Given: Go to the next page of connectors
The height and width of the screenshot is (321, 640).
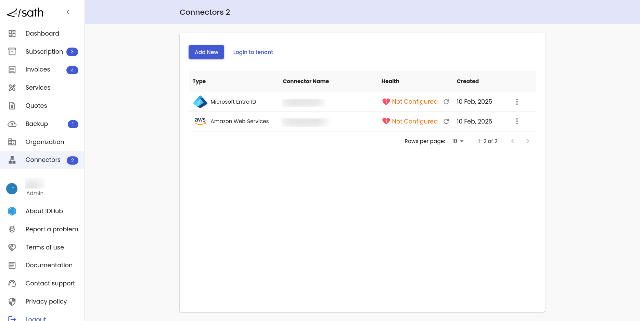Looking at the screenshot, I should point(527,141).
